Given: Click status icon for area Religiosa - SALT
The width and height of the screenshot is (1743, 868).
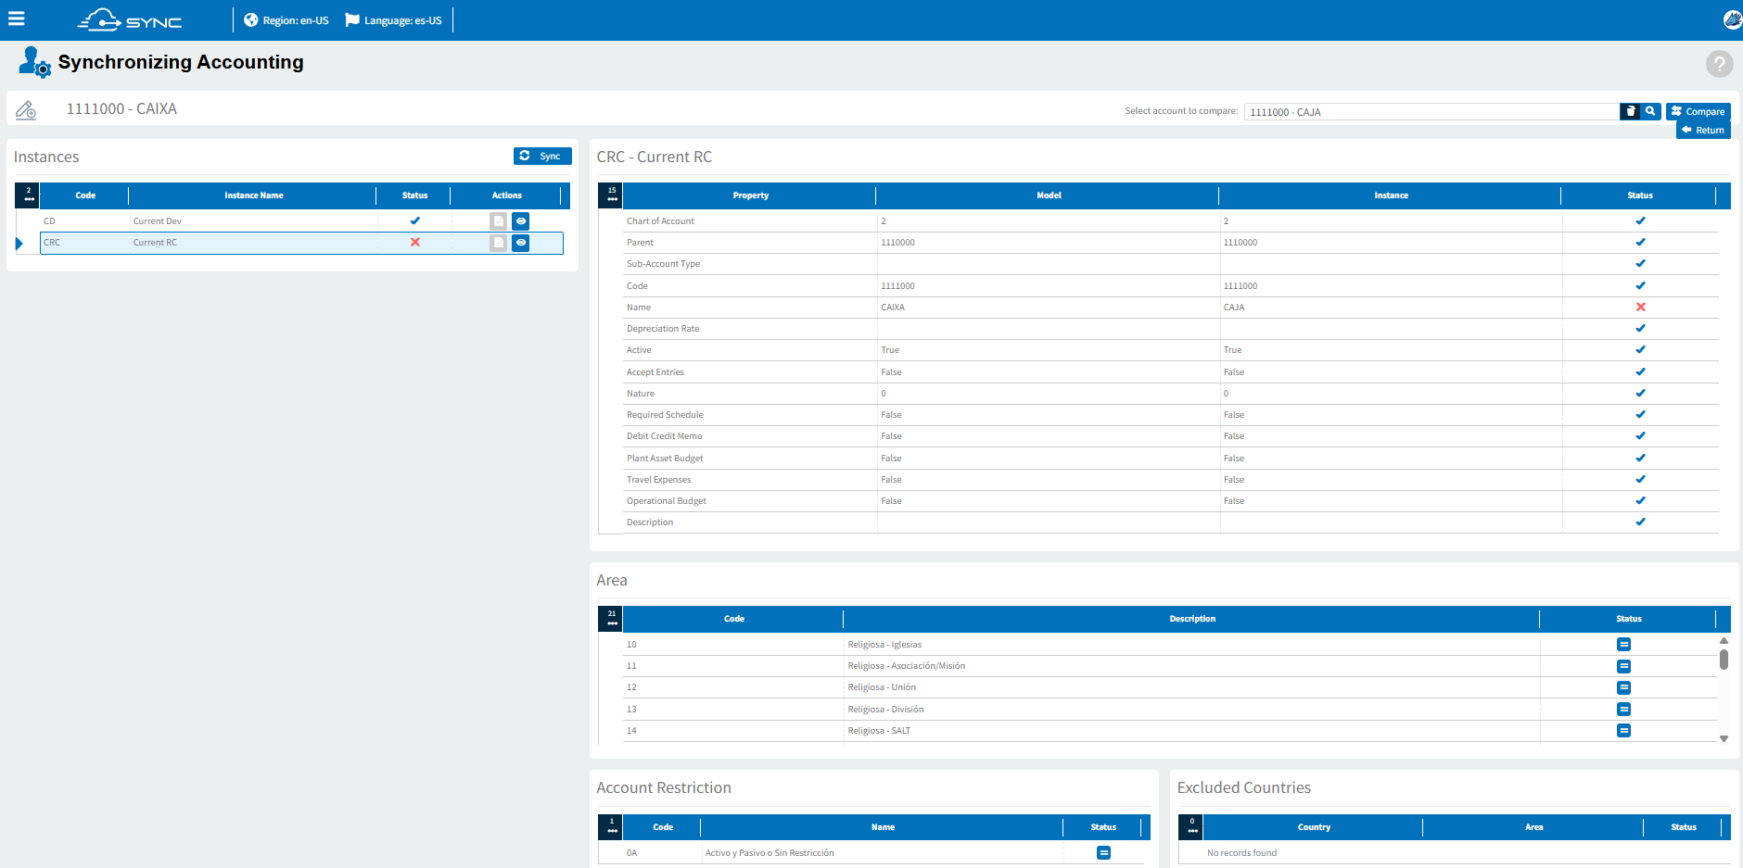Looking at the screenshot, I should pyautogui.click(x=1623, y=731).
